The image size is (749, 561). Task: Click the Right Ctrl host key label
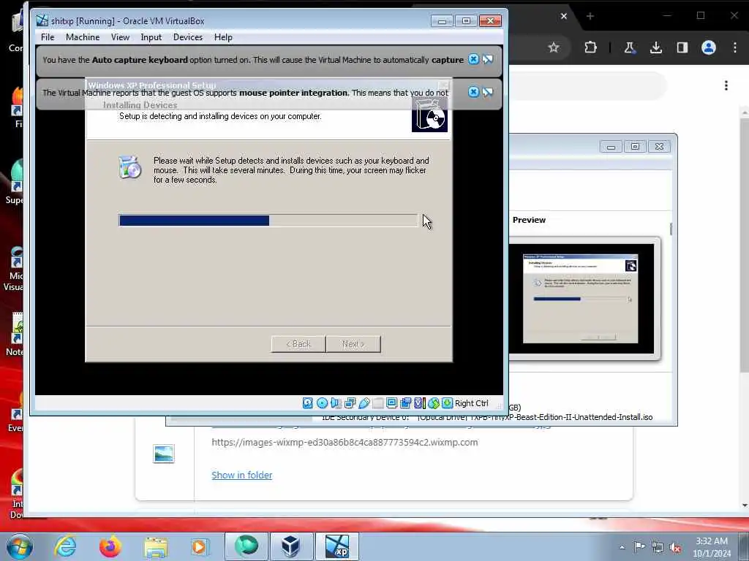pyautogui.click(x=472, y=403)
